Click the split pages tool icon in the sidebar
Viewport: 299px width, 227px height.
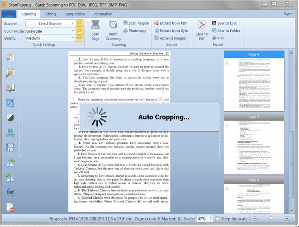pos(10,88)
